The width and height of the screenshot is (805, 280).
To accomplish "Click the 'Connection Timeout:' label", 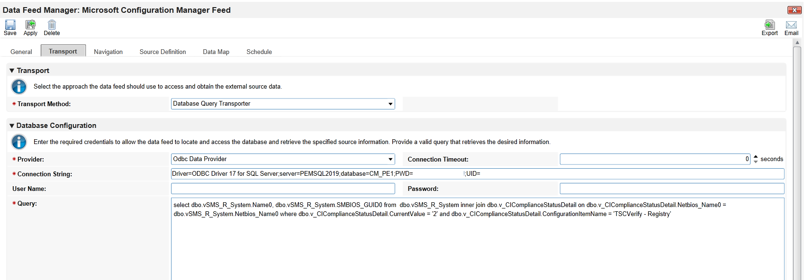I will 438,159.
